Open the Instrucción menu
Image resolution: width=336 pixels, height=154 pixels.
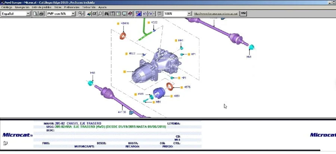click(x=89, y=7)
